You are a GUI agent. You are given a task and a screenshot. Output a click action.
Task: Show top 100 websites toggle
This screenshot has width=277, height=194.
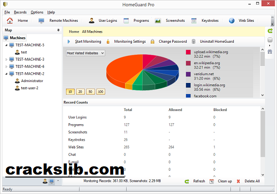pyautogui.click(x=101, y=92)
